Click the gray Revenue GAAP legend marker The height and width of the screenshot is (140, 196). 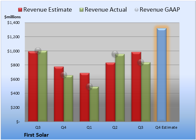click(x=137, y=10)
